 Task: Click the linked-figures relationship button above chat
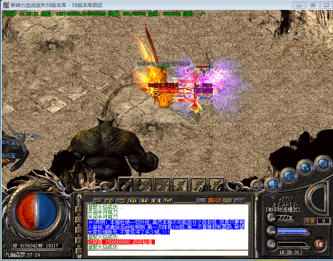tap(156, 201)
